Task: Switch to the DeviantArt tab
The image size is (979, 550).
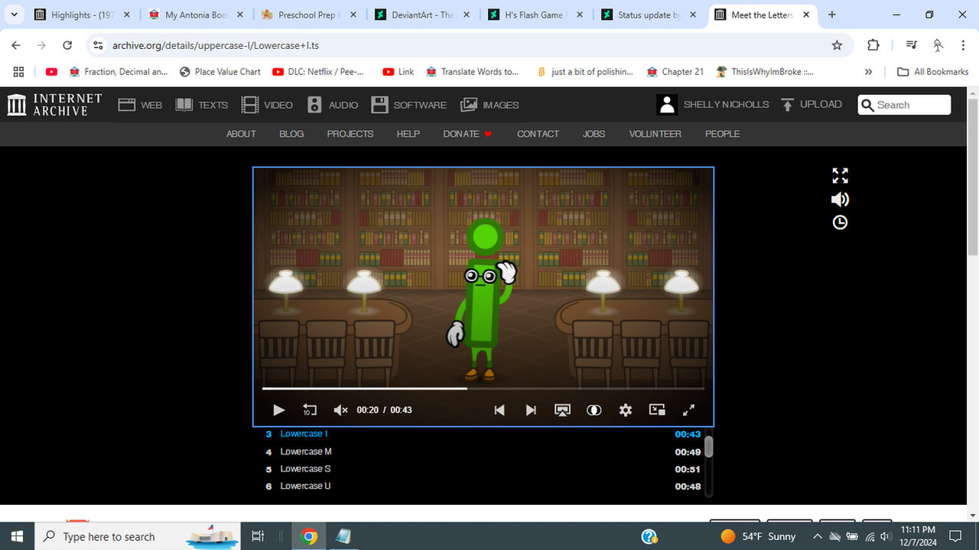Action: (x=423, y=15)
